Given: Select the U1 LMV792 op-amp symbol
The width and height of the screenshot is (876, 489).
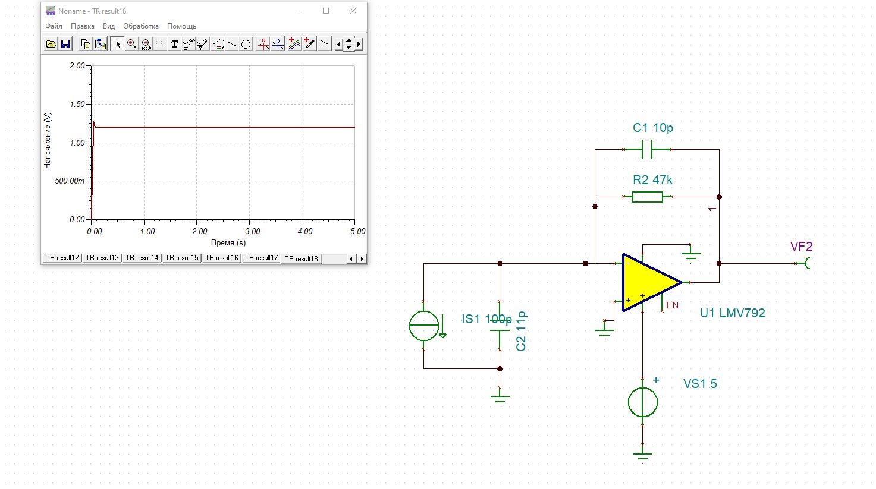Looking at the screenshot, I should 652,283.
